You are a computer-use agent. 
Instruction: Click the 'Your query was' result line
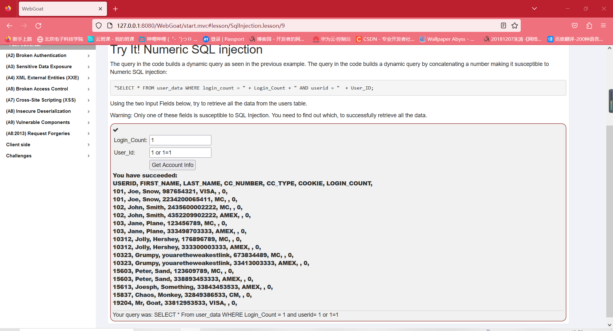pos(226,315)
